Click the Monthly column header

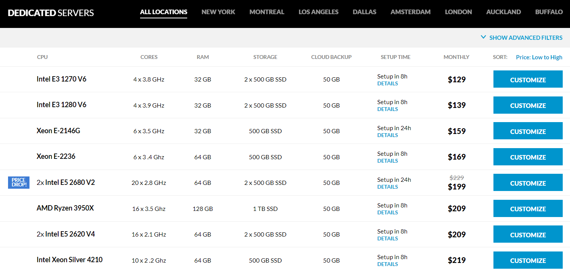point(456,57)
